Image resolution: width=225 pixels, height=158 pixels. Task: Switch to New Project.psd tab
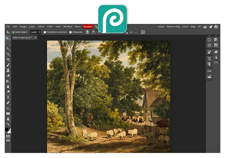22,38
